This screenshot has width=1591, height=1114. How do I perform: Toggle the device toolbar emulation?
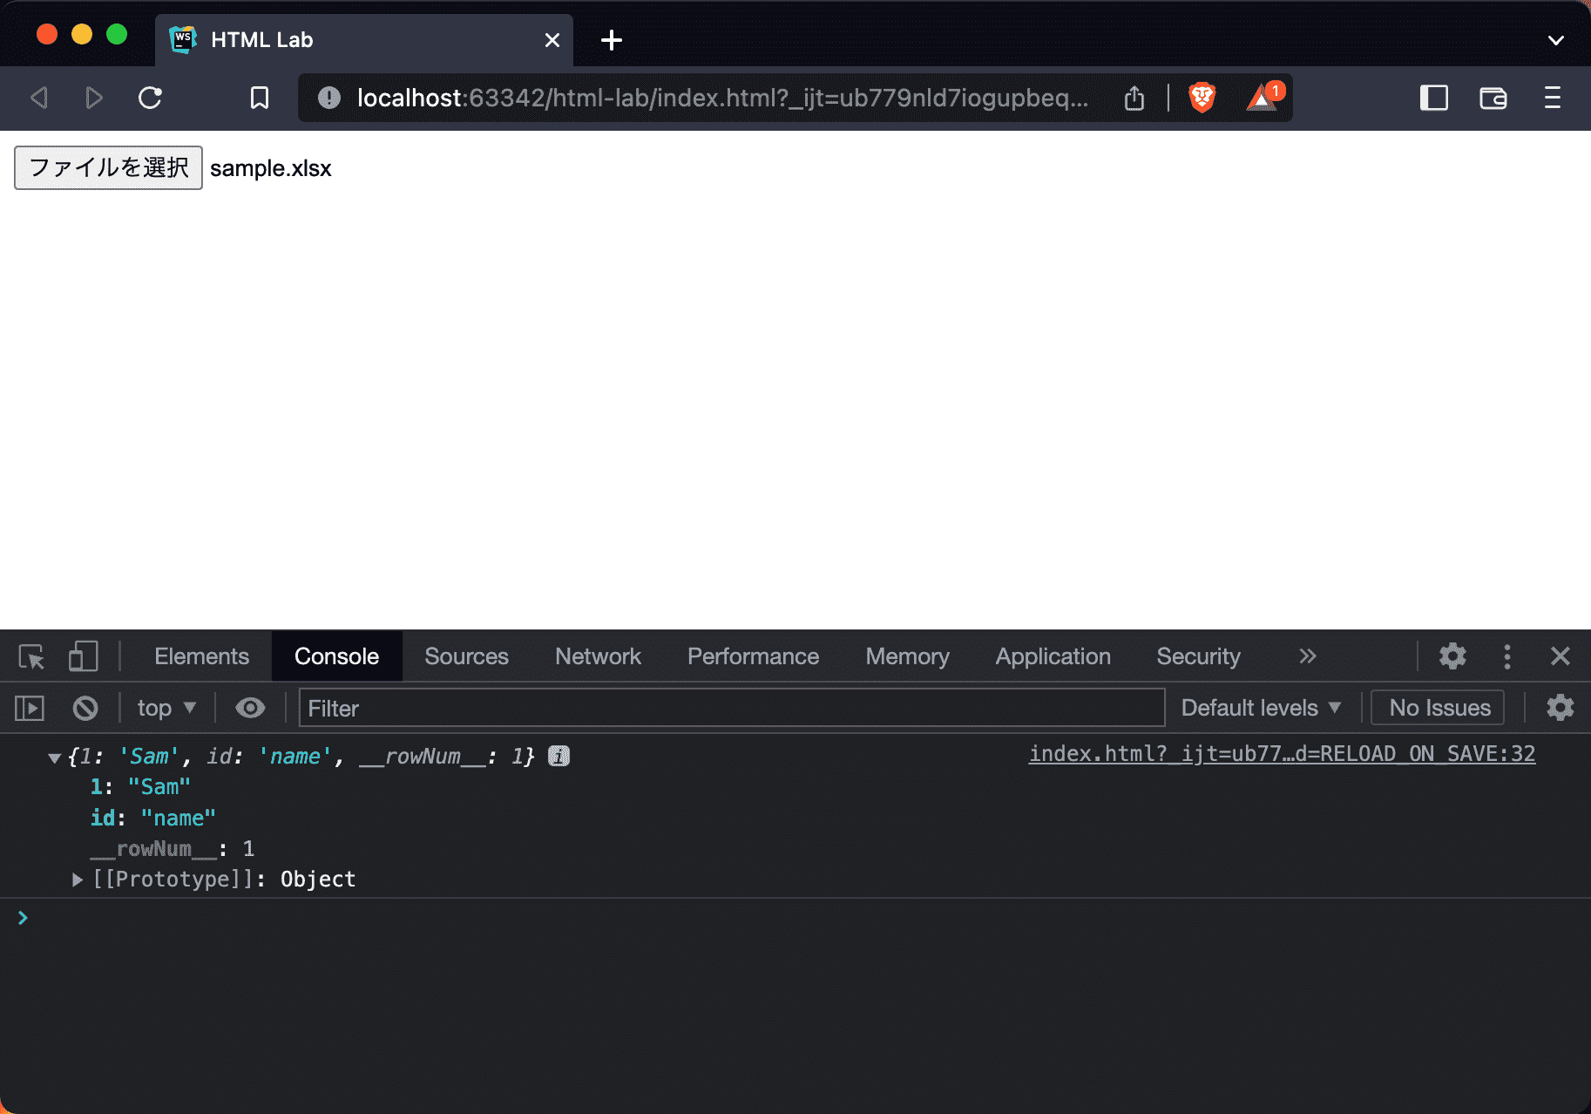pyautogui.click(x=83, y=656)
